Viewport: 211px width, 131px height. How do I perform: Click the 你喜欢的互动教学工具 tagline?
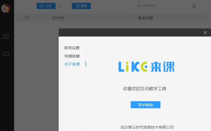pos(145,89)
